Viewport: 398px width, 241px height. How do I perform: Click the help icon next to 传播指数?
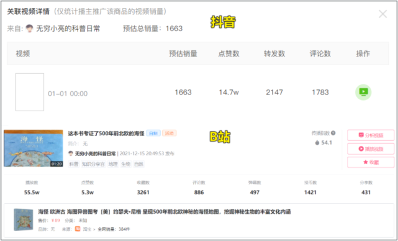pos(333,133)
